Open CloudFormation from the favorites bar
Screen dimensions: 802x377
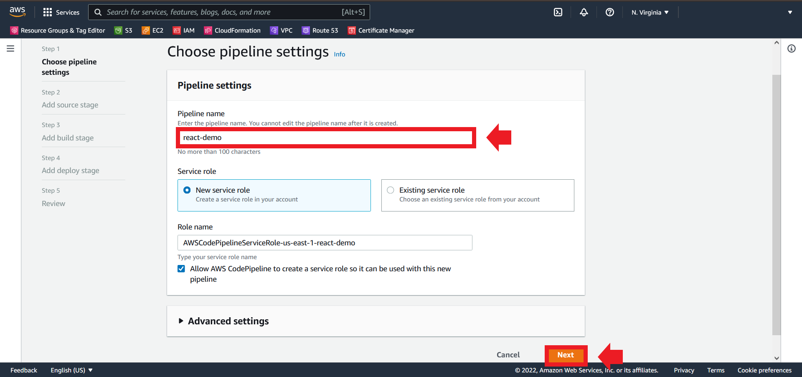232,30
